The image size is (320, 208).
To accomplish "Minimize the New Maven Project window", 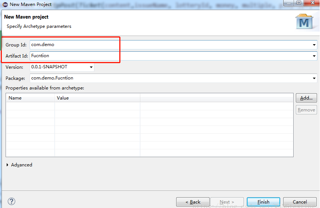I will pos(288,3).
